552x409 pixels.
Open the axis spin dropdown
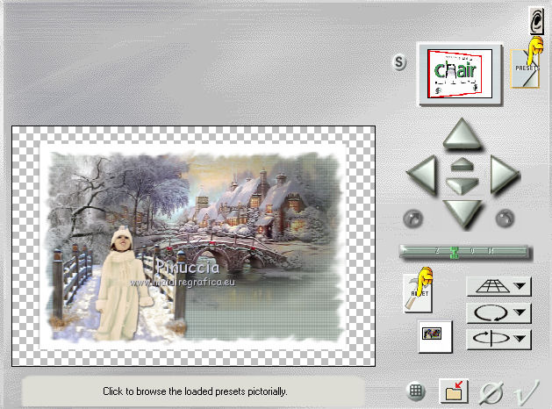(x=498, y=339)
